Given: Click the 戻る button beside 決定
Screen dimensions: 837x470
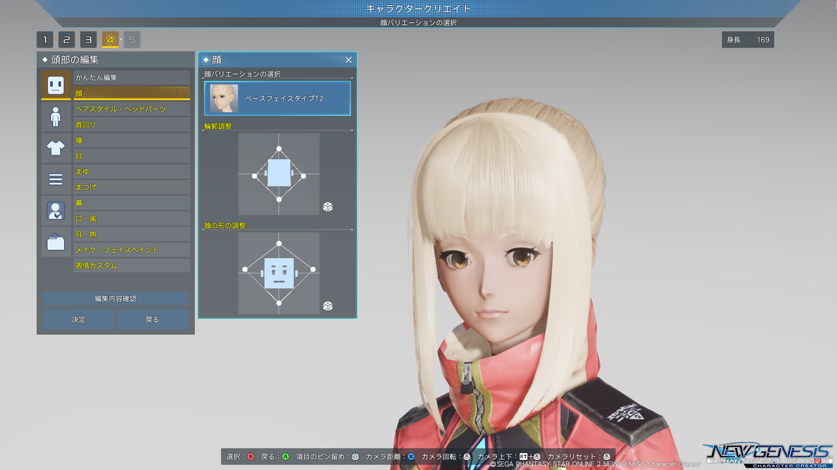Looking at the screenshot, I should tap(152, 320).
